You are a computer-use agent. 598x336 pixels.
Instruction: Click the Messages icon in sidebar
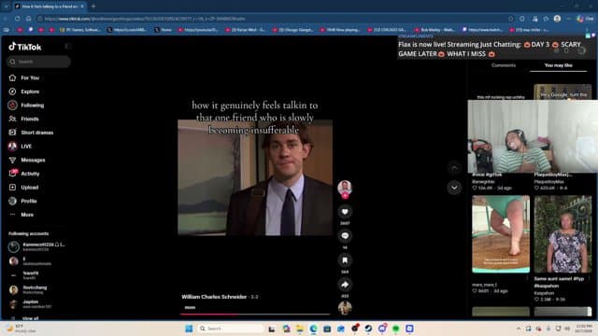click(x=12, y=160)
